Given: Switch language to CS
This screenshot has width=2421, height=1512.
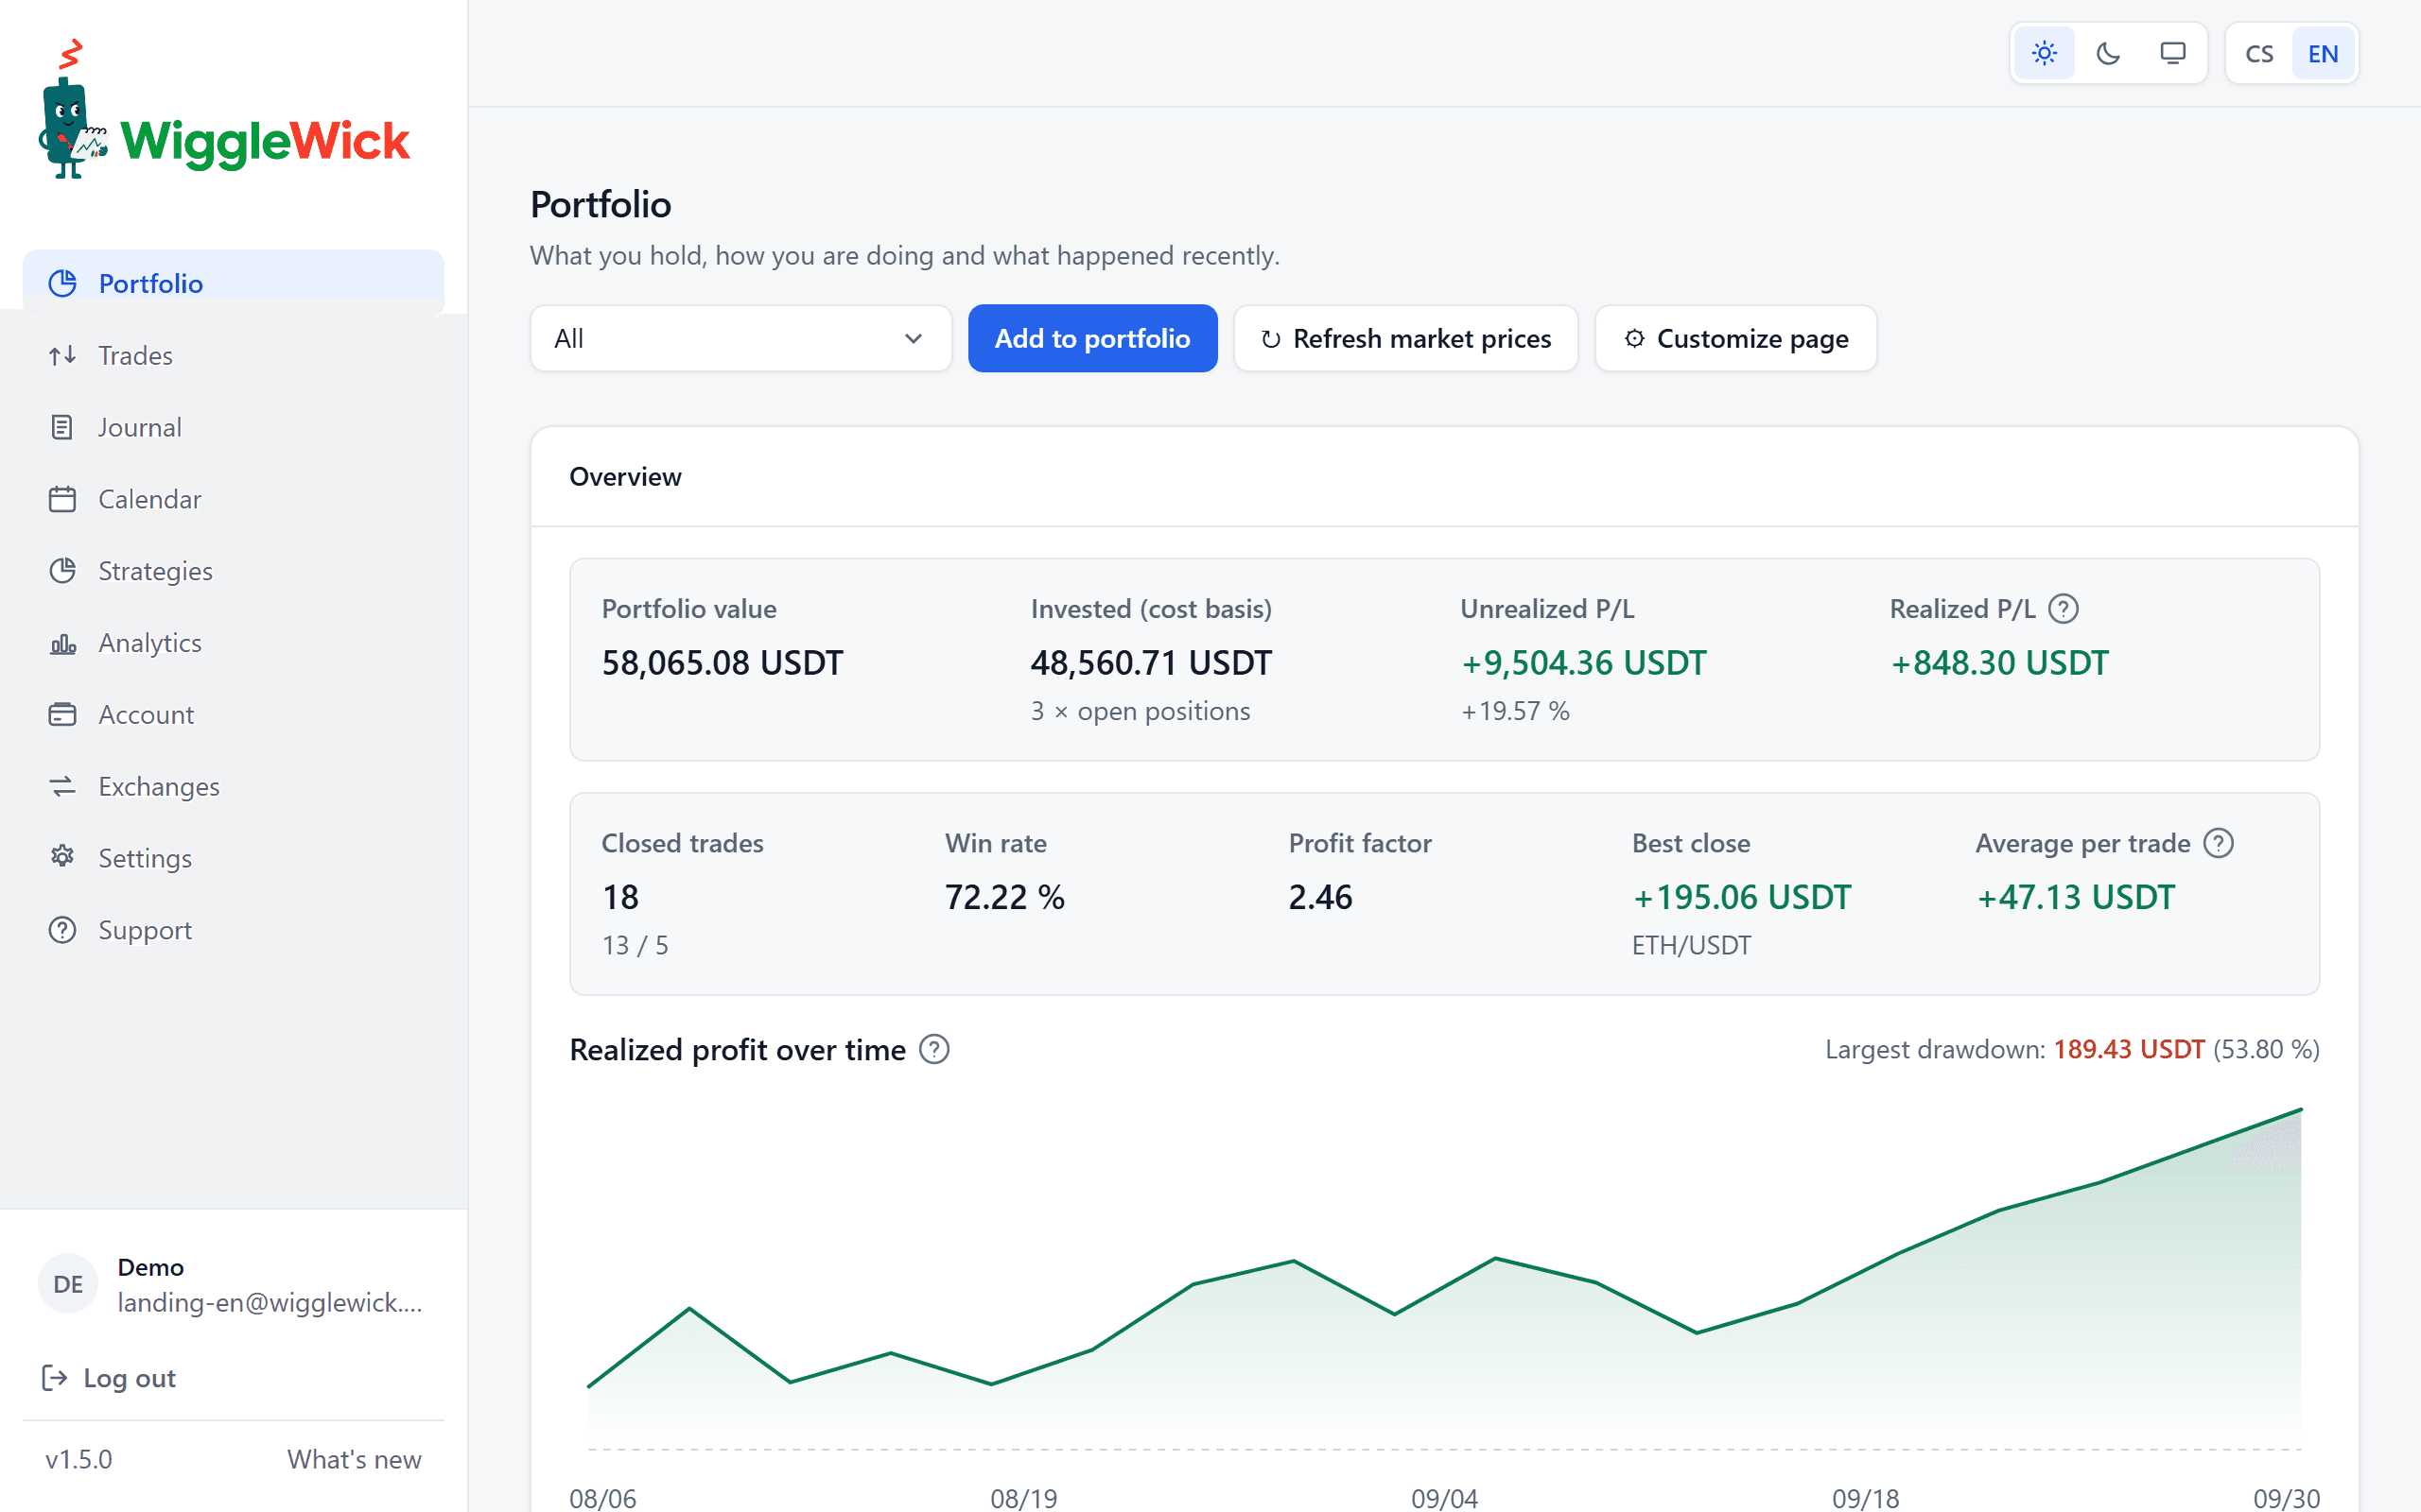Looking at the screenshot, I should 2259,54.
